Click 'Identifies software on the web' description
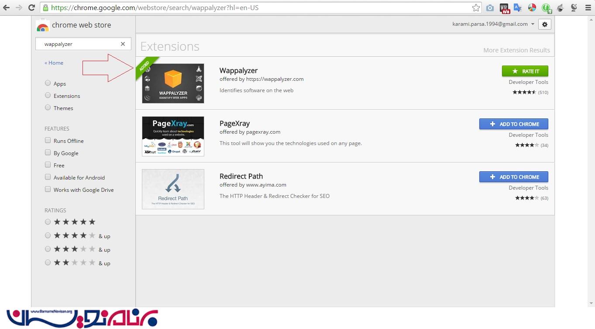This screenshot has height=329, width=595. [x=256, y=90]
